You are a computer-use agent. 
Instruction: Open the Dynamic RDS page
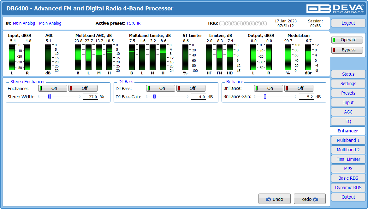[x=348, y=188]
